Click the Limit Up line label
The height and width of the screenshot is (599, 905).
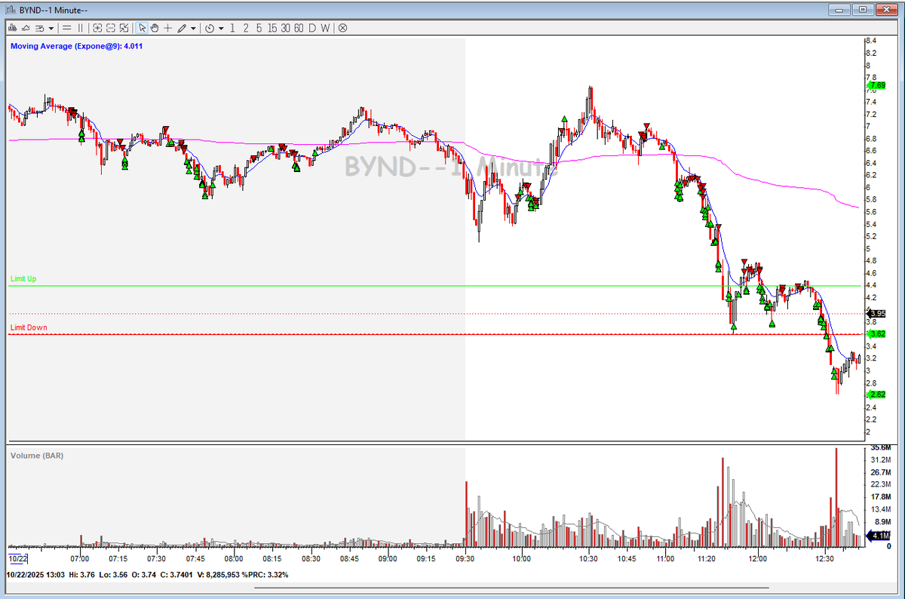pyautogui.click(x=23, y=279)
